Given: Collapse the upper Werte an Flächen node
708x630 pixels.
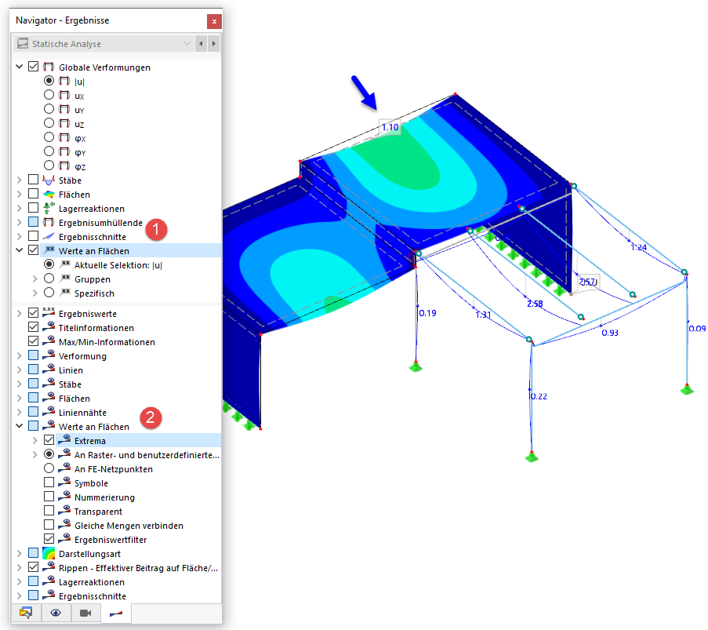Looking at the screenshot, I should pyautogui.click(x=19, y=250).
